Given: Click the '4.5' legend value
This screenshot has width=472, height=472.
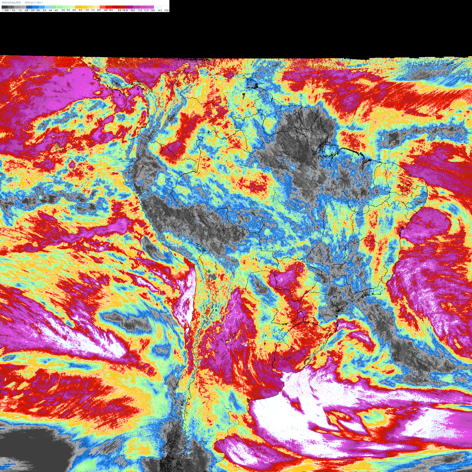Looking at the screenshot, I should click(56, 10).
